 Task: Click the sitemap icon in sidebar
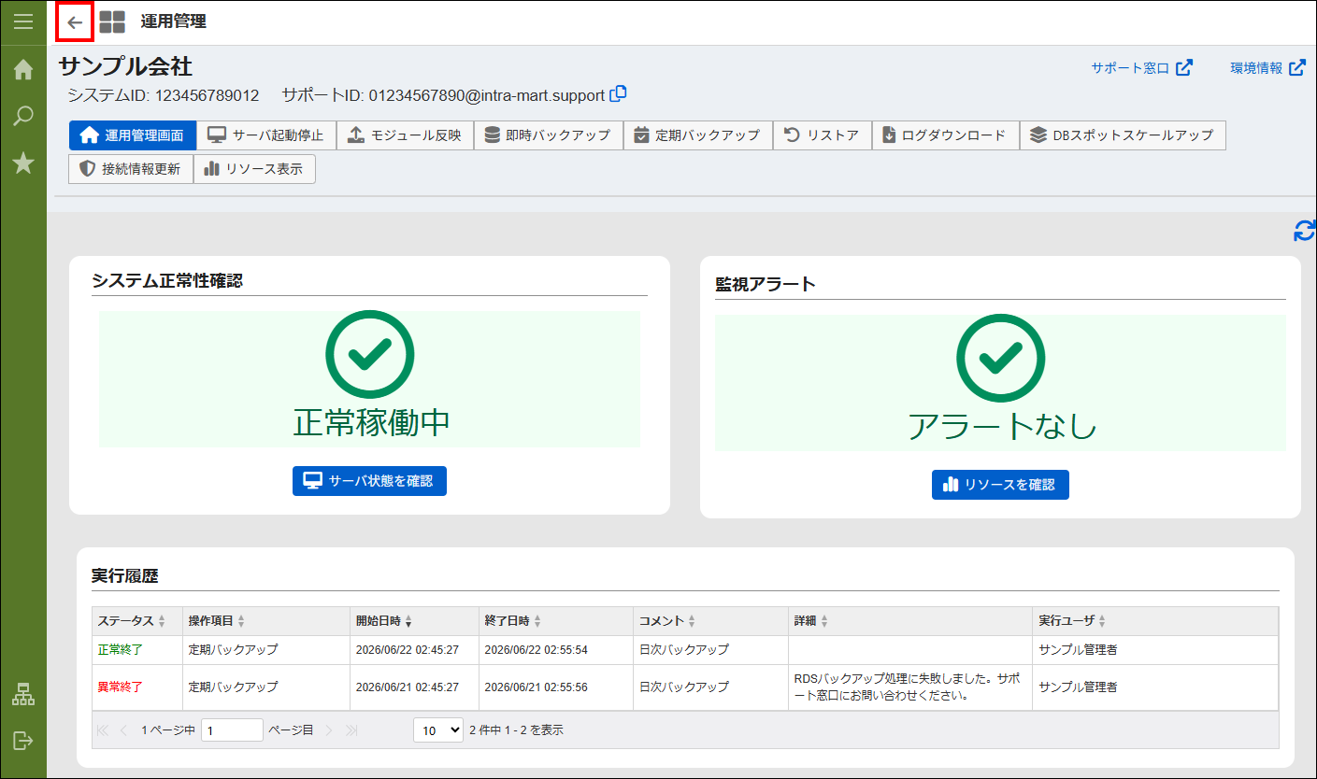point(23,694)
